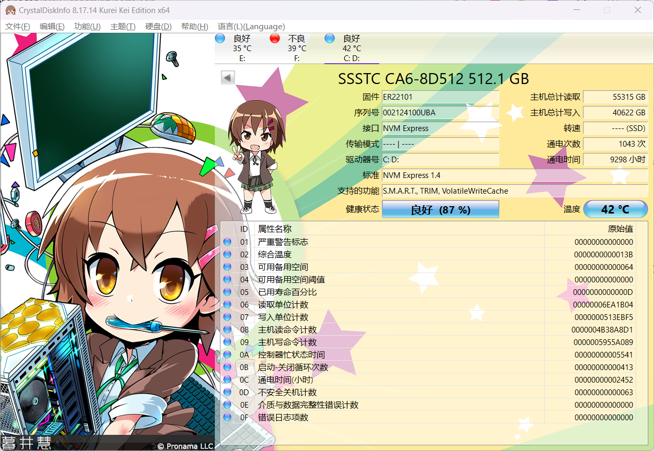Click the 42 °C temperature button
654x451 pixels.
pos(615,209)
